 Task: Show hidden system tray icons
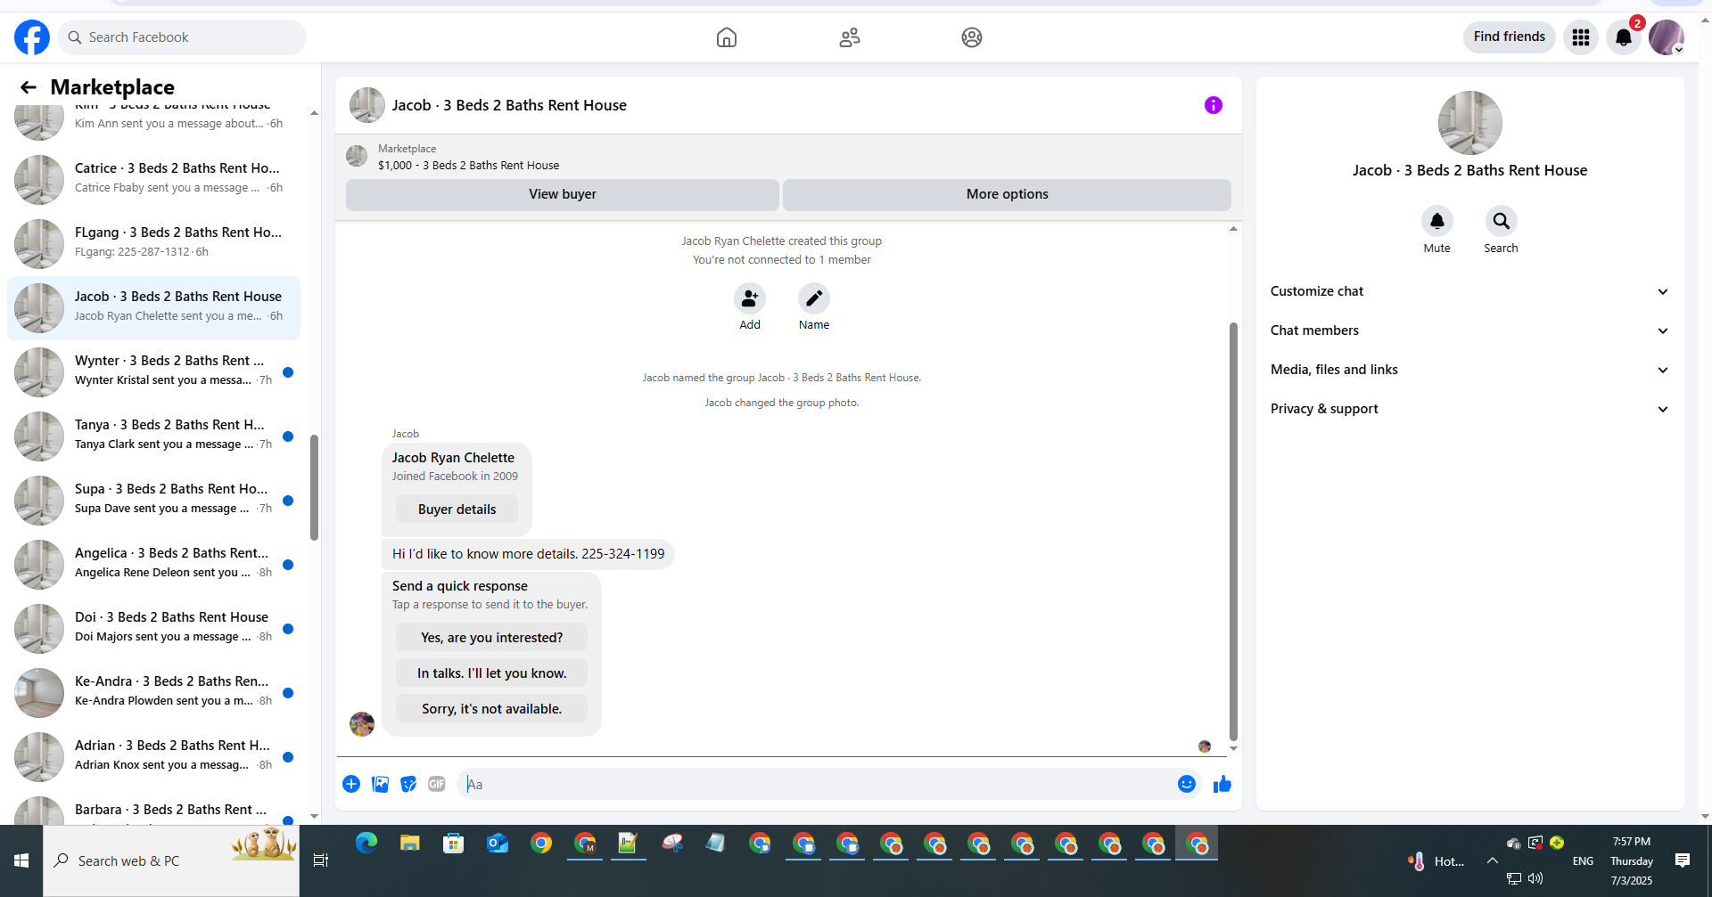click(1493, 860)
